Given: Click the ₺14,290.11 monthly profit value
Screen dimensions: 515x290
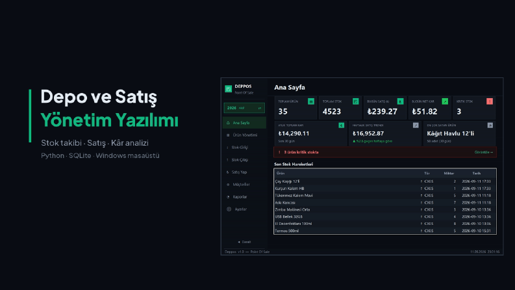Looking at the screenshot, I should tap(294, 133).
